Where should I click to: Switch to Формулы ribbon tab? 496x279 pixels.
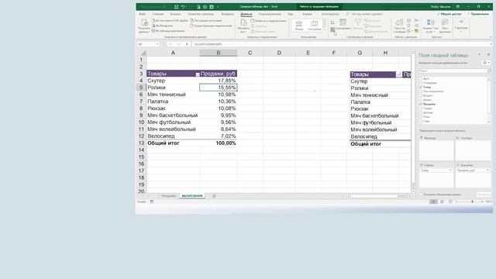(x=227, y=14)
